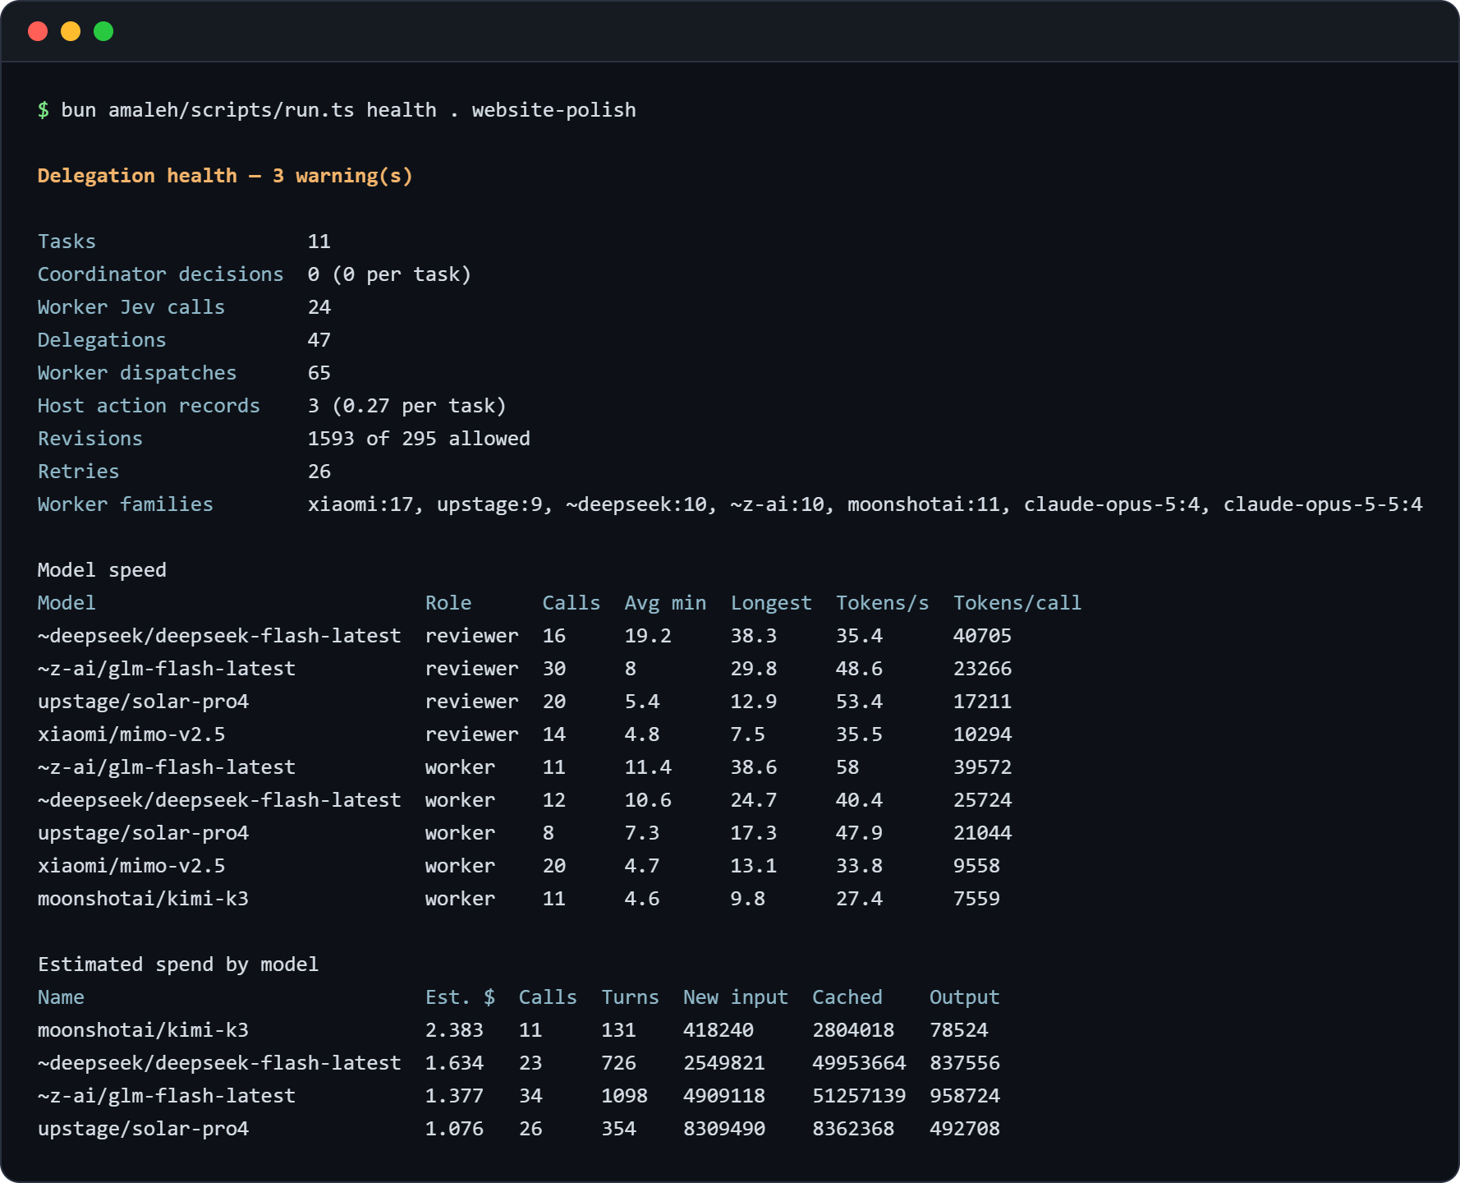
Task: Click the output tokens value '958724'
Action: (965, 1096)
